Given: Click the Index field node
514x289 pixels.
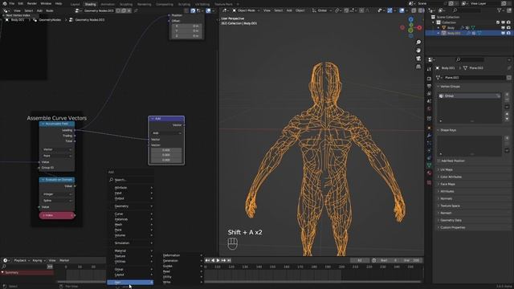Looking at the screenshot, I should tap(57, 215).
